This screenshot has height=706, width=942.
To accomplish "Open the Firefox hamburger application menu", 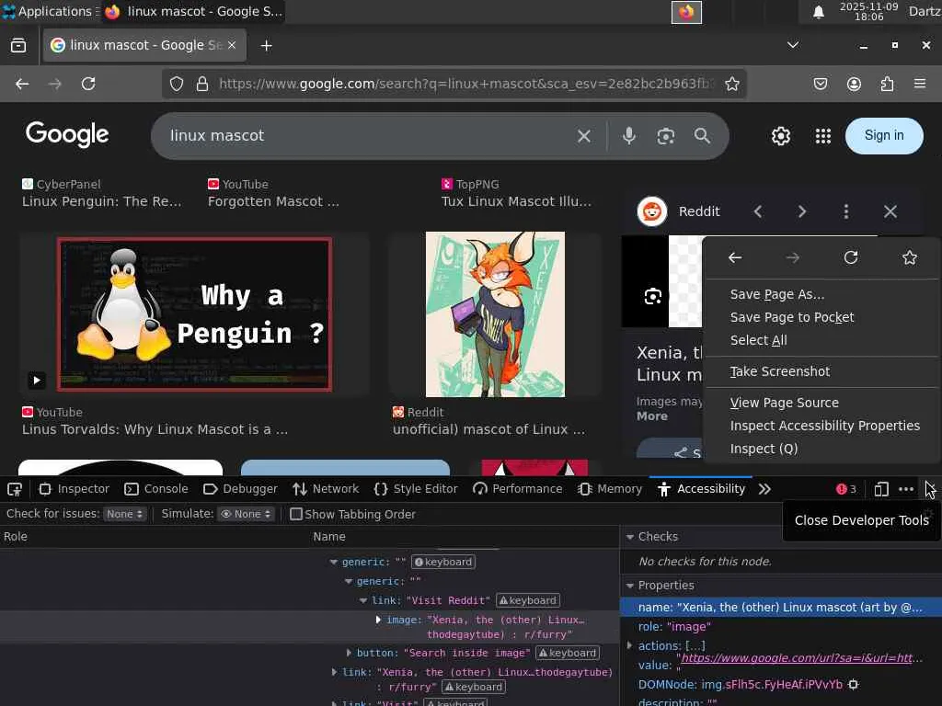I will click(920, 84).
